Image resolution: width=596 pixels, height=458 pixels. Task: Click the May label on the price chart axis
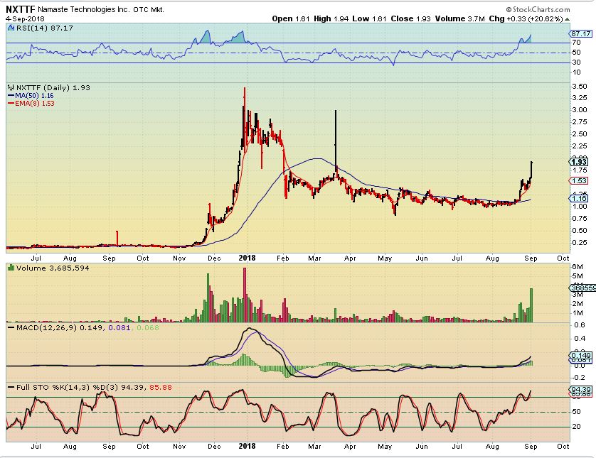point(385,258)
